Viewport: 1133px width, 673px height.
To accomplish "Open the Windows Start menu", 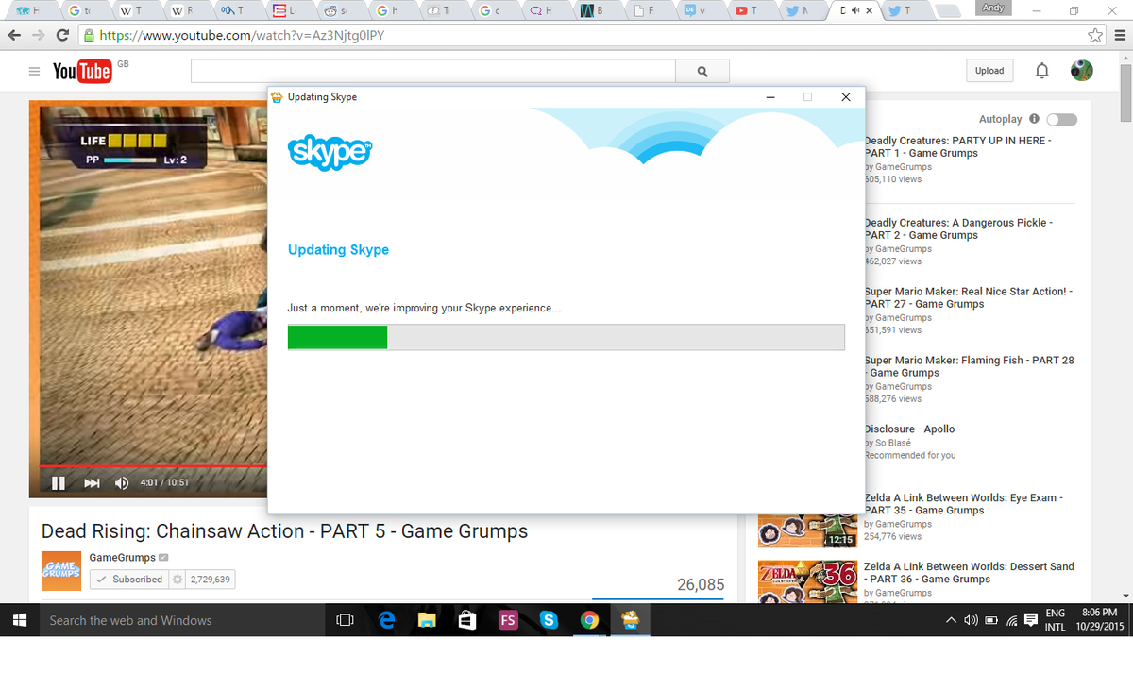I will [19, 620].
